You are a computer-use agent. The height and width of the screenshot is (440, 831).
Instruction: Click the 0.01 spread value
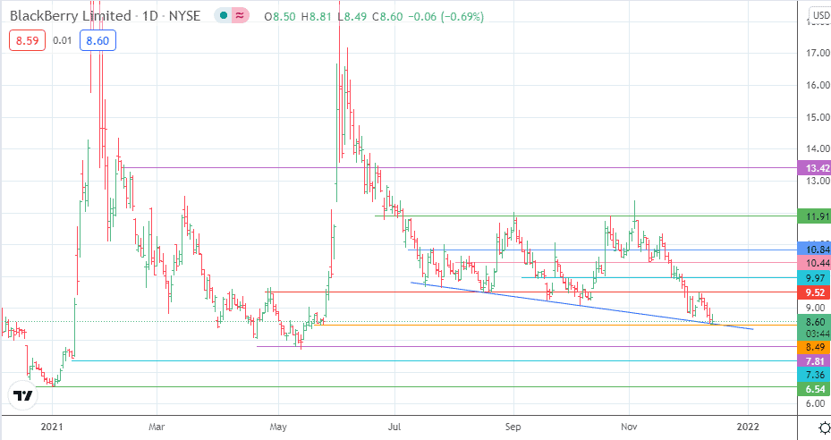click(x=62, y=41)
